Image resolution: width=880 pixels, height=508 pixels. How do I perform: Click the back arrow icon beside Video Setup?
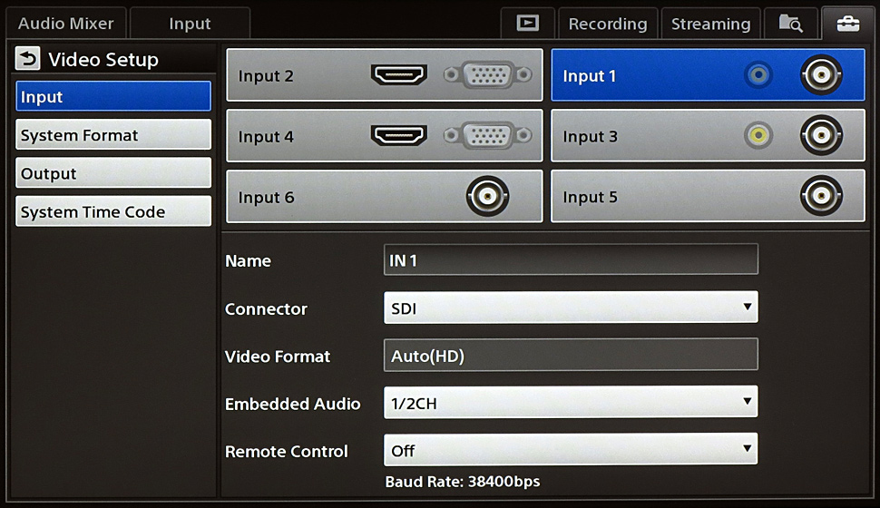pyautogui.click(x=29, y=60)
